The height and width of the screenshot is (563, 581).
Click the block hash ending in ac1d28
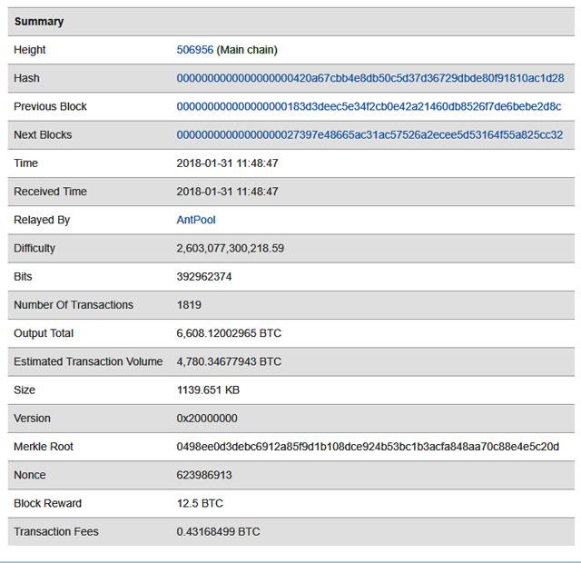369,78
